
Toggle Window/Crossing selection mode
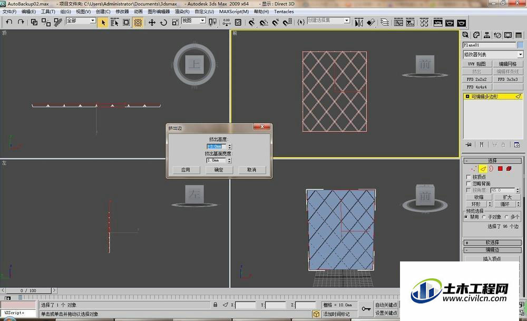tap(138, 23)
